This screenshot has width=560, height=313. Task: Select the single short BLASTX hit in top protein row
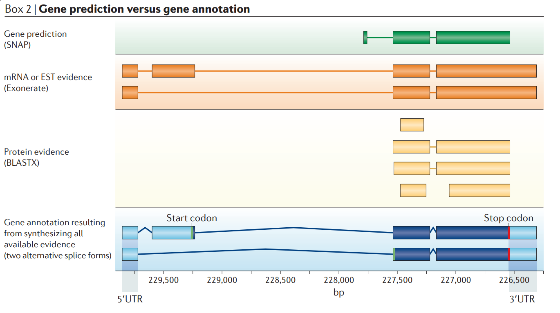click(412, 125)
